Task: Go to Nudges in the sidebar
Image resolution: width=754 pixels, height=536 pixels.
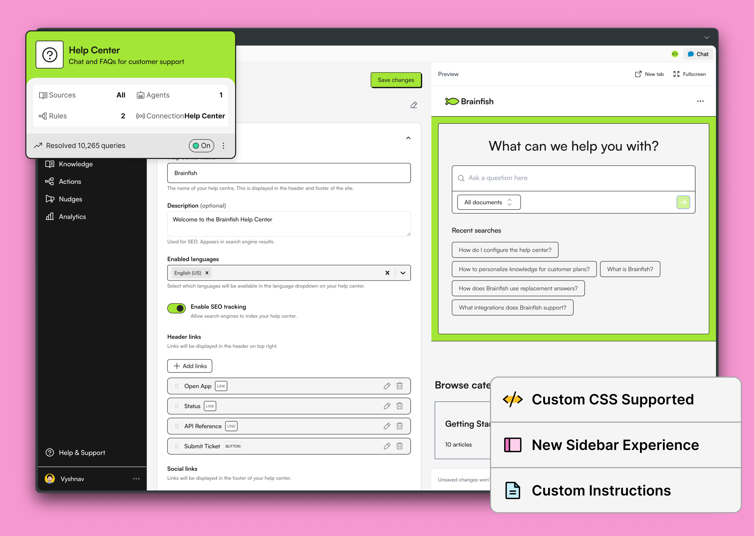Action: [70, 199]
